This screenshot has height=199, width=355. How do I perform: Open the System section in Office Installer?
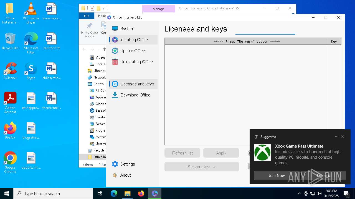[133, 29]
